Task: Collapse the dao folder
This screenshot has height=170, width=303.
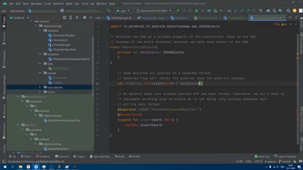Action: (x=40, y=63)
